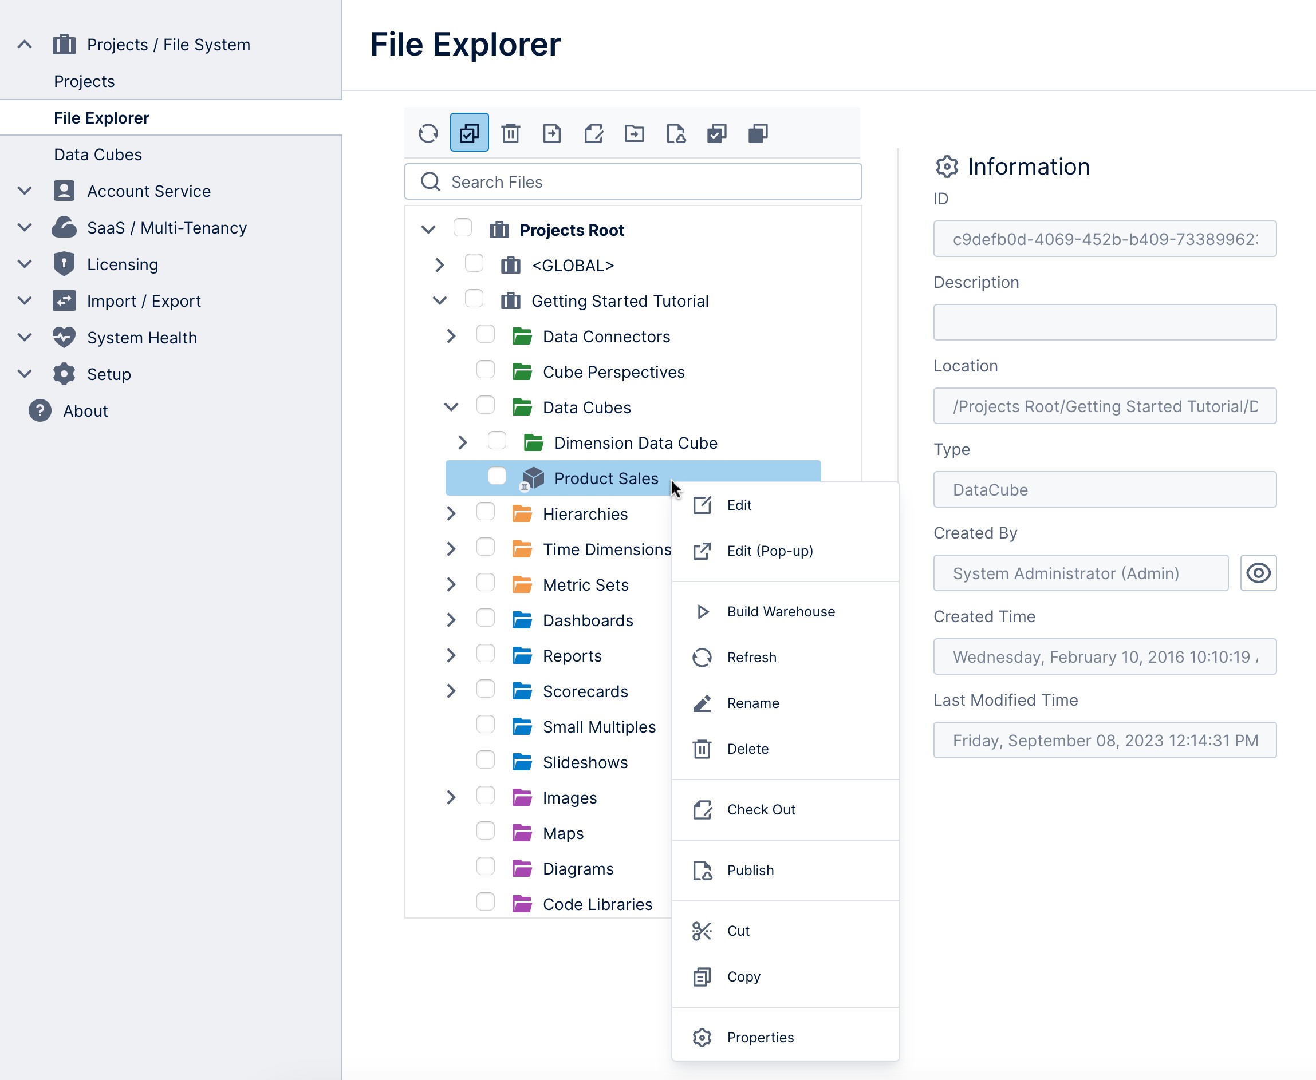1316x1080 pixels.
Task: Select the check-out toolbar icon
Action: pyautogui.click(x=716, y=133)
